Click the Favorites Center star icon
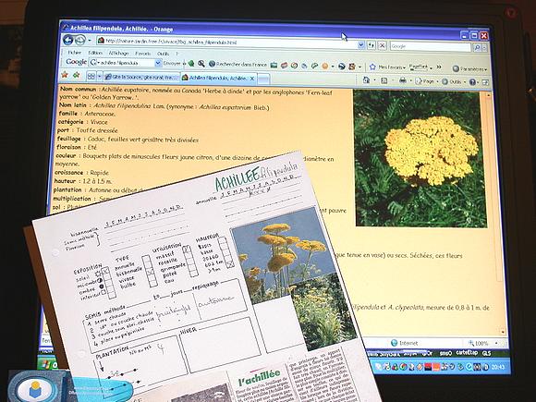 pyautogui.click(x=65, y=75)
